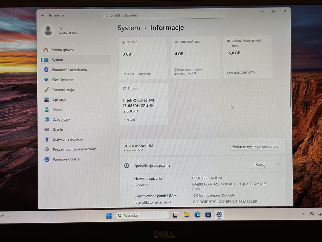Click the Identyfikator urządzenia value
Image resolution: width=322 pixels, height=242 pixels.
225,202
